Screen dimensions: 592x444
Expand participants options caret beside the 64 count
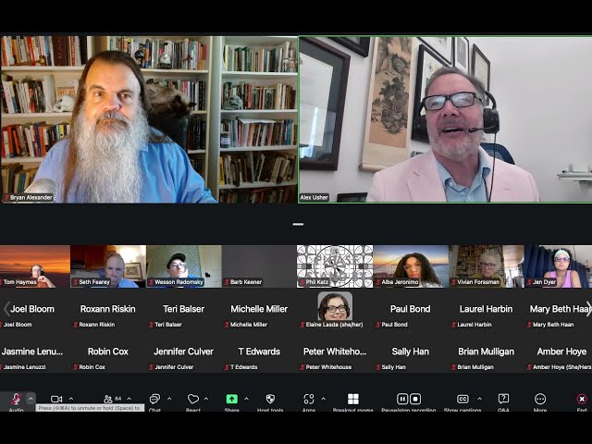tap(129, 399)
